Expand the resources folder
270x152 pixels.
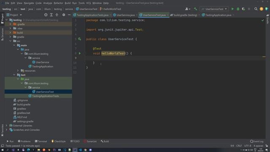click(x=18, y=71)
